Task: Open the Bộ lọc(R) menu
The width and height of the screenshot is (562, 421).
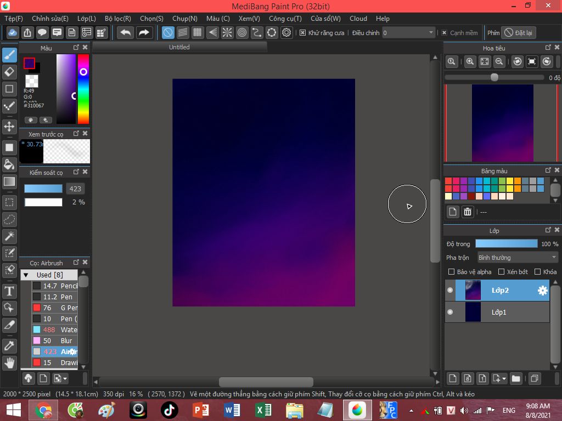Action: click(118, 19)
